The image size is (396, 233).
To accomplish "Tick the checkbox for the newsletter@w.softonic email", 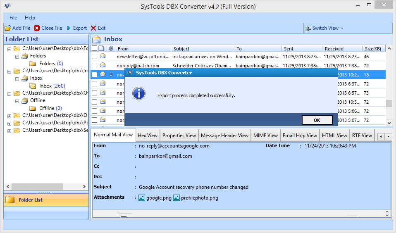I will [95, 56].
